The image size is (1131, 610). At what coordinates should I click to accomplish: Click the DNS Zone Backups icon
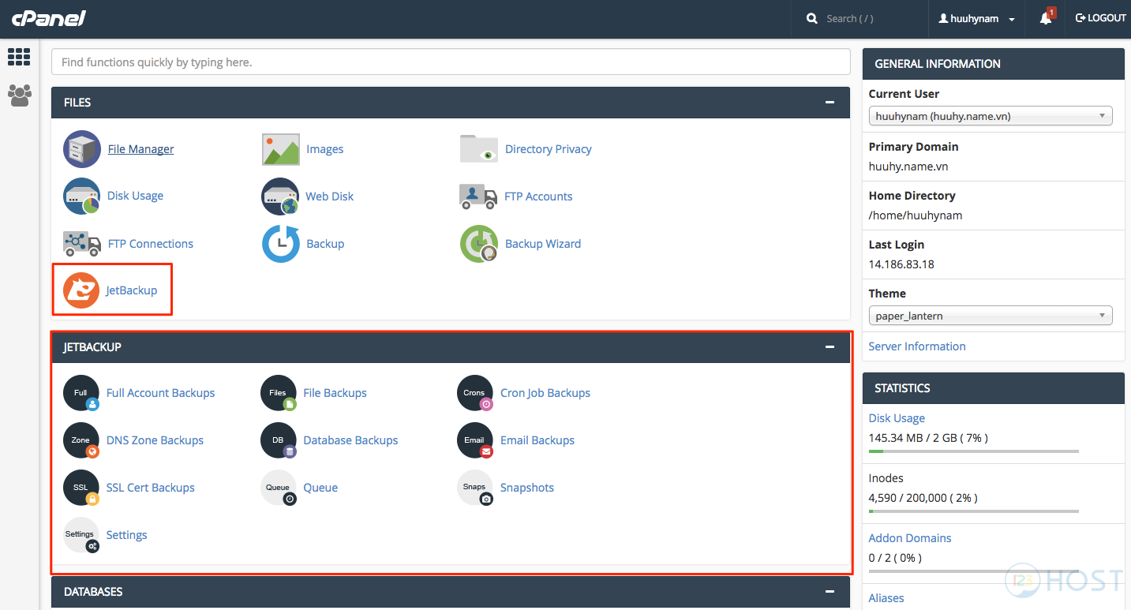coord(81,440)
